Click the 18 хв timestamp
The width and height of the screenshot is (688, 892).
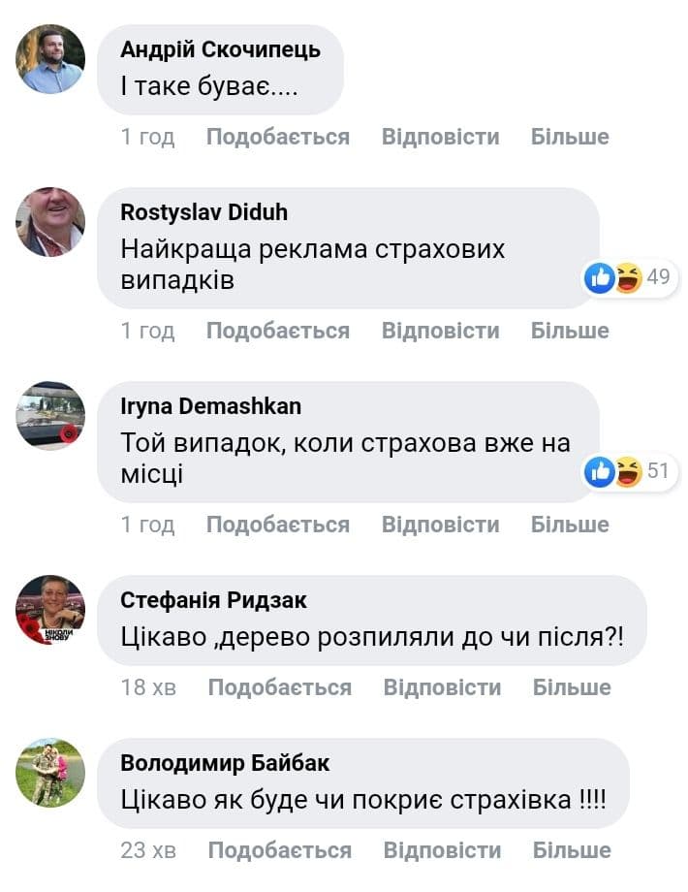(x=148, y=687)
